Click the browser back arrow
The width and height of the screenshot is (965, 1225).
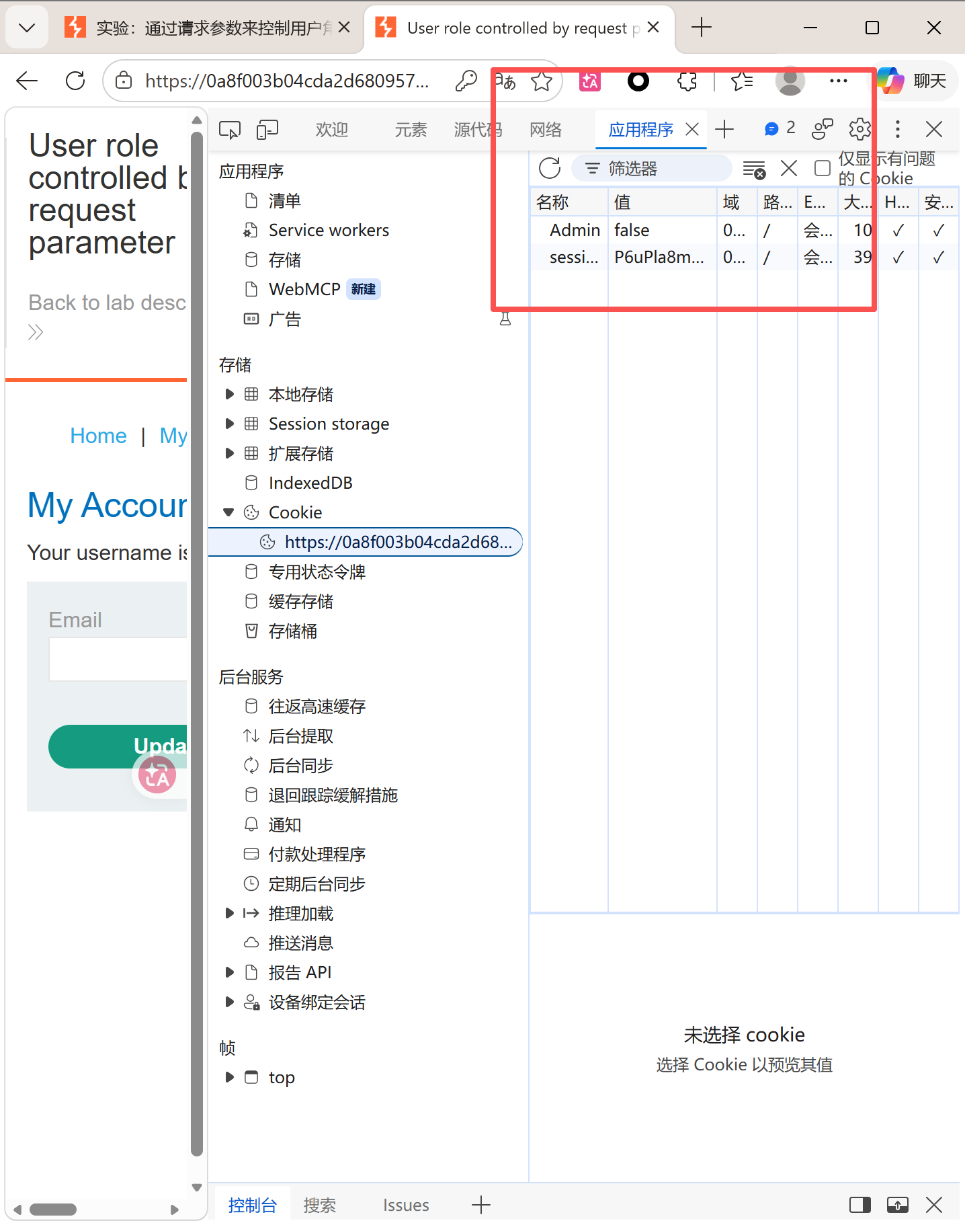(x=27, y=81)
